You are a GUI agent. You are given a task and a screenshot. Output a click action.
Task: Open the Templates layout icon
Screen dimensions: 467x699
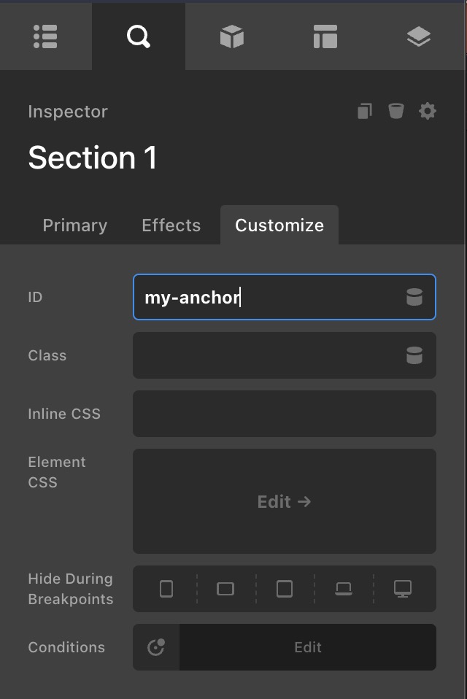(325, 36)
